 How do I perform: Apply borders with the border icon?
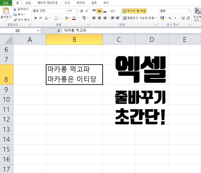56,18
